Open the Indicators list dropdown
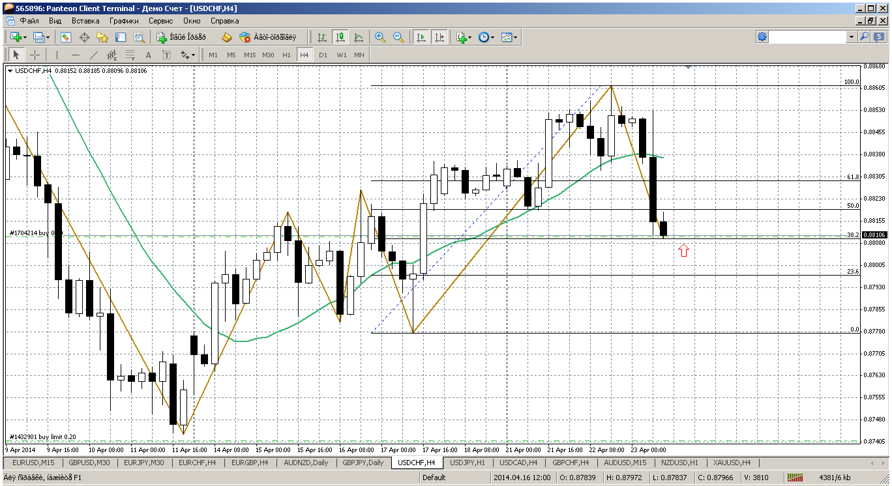This screenshot has height=486, width=892. [464, 37]
